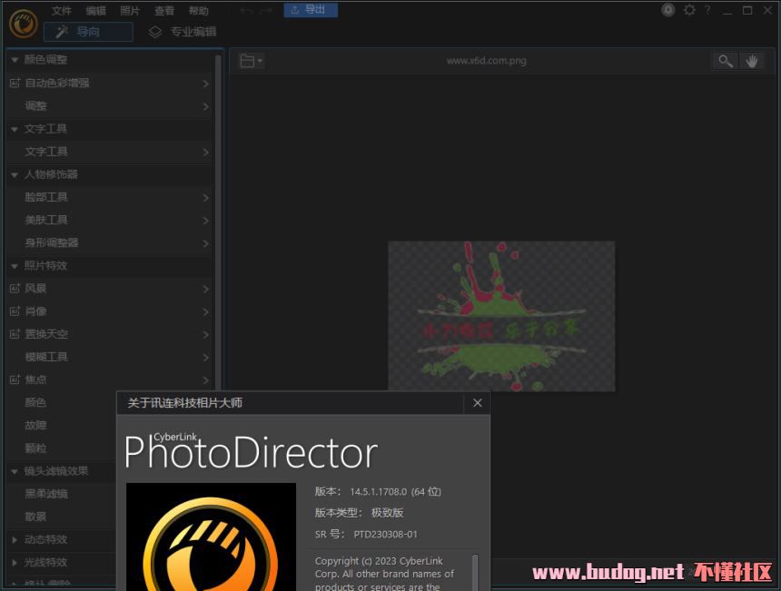Open the 帮助 menu
This screenshot has height=591, width=781.
[198, 11]
